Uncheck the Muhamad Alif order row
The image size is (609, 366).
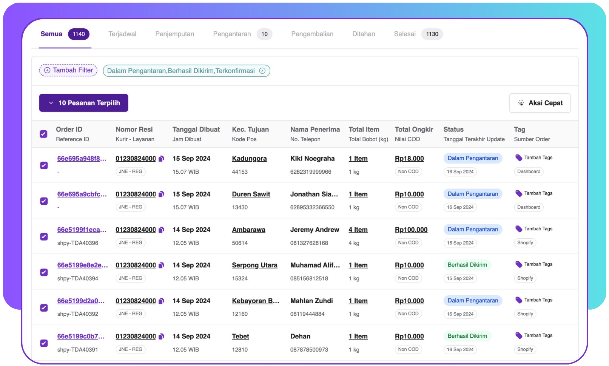point(44,272)
